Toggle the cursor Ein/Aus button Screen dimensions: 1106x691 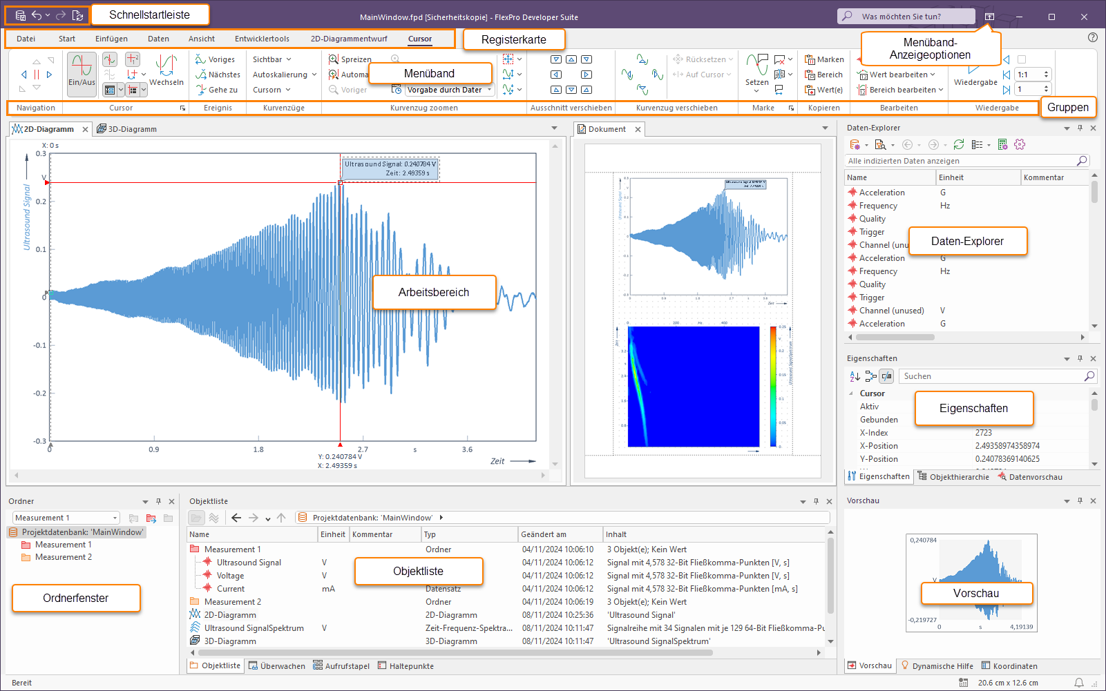tap(82, 72)
